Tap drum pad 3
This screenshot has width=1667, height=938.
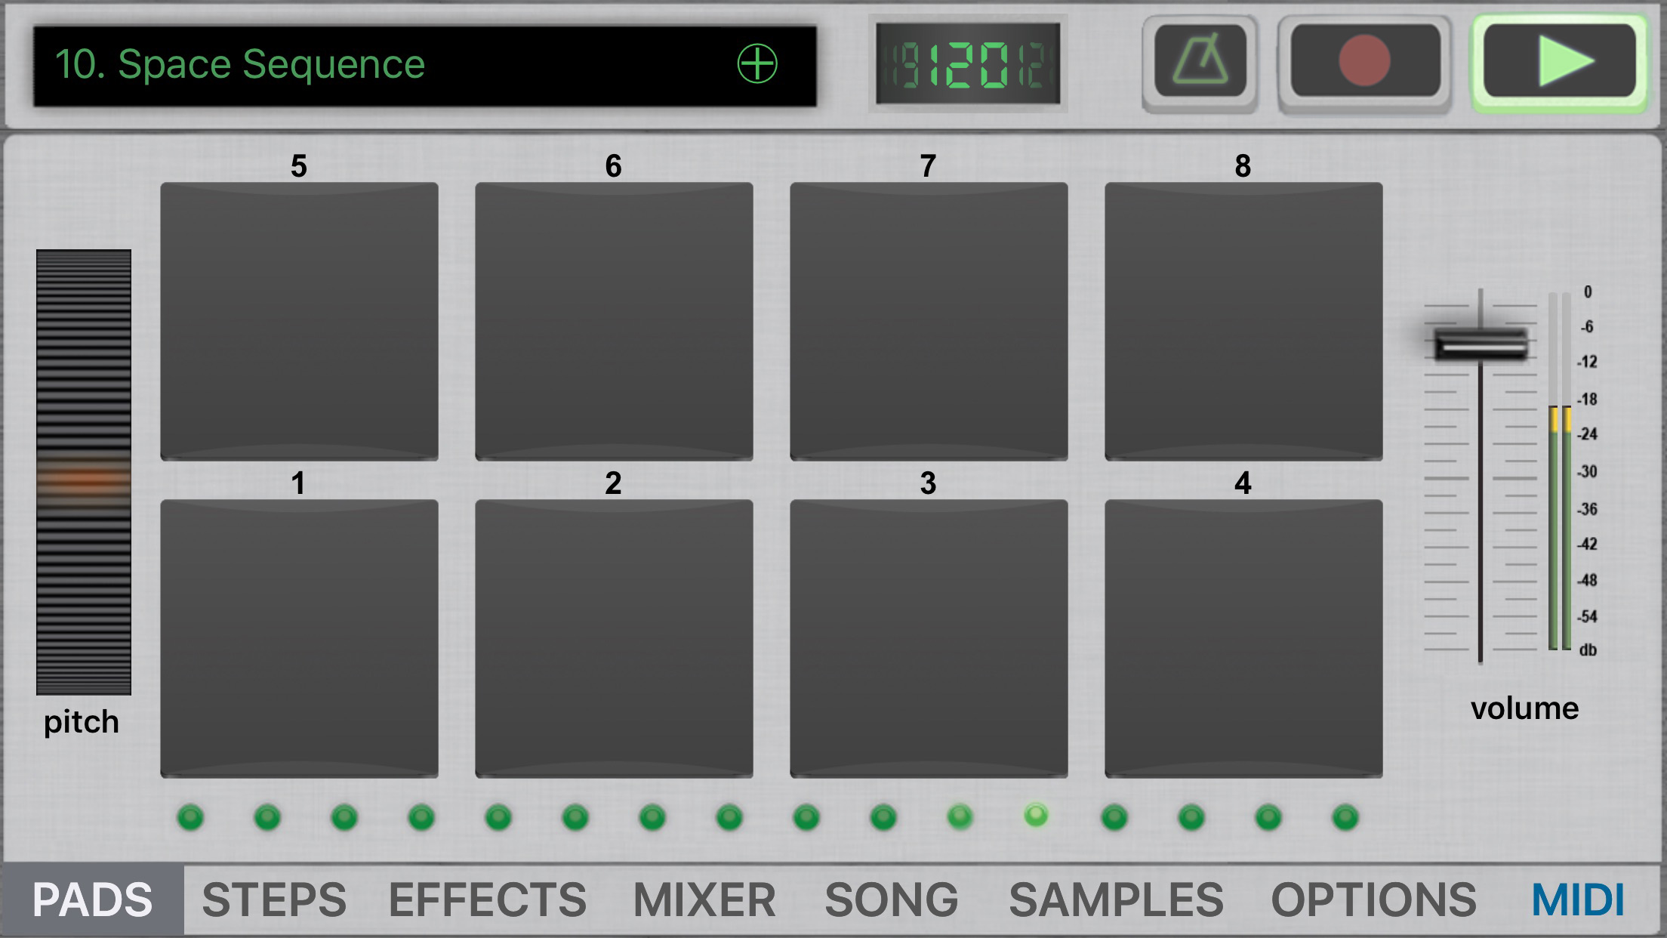pos(929,638)
